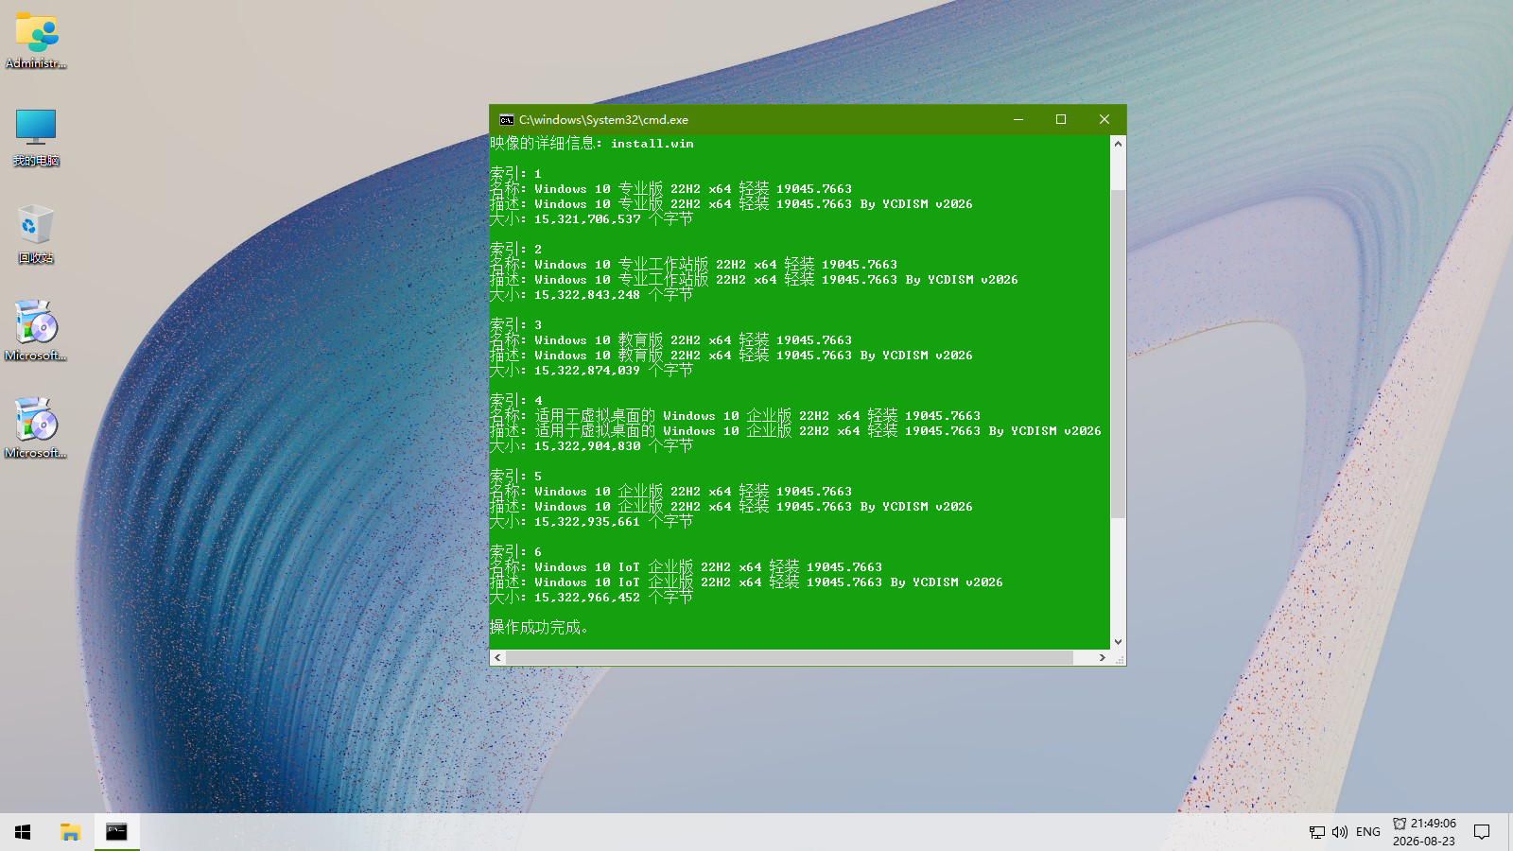Minimize the cmd.exe window

click(1018, 119)
